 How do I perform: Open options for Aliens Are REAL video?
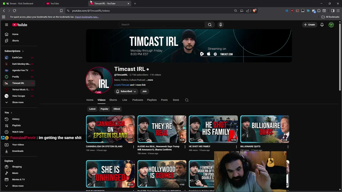(185, 147)
